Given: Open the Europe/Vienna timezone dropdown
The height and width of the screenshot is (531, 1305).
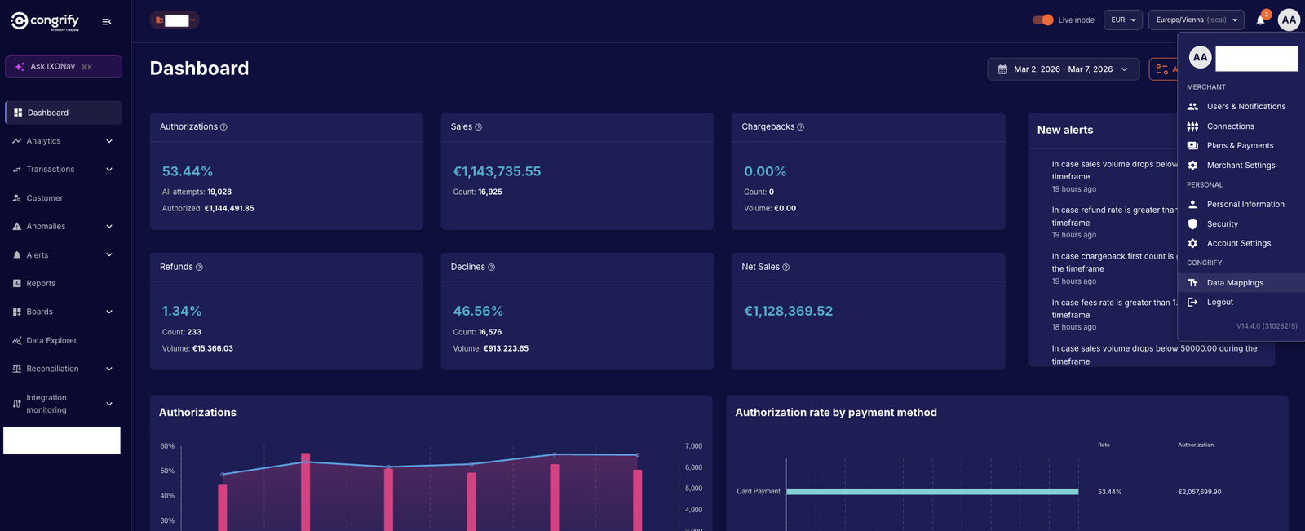Looking at the screenshot, I should (x=1197, y=20).
